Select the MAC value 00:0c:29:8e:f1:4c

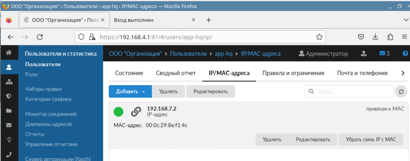click(167, 125)
